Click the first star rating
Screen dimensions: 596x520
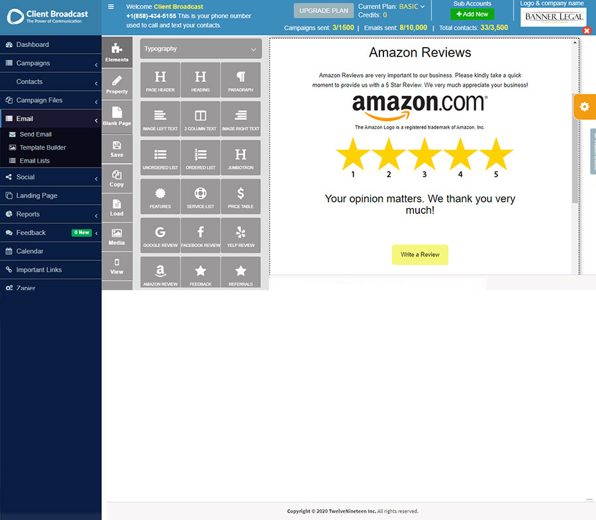[x=353, y=154]
